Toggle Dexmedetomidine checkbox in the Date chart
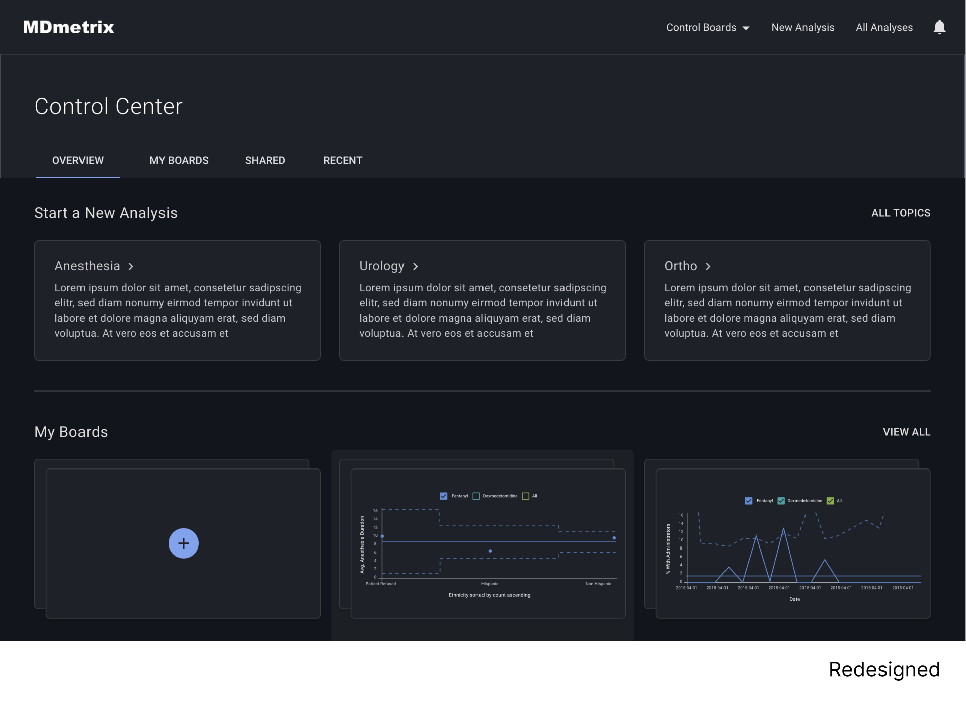Image resolution: width=966 pixels, height=703 pixels. [x=781, y=501]
